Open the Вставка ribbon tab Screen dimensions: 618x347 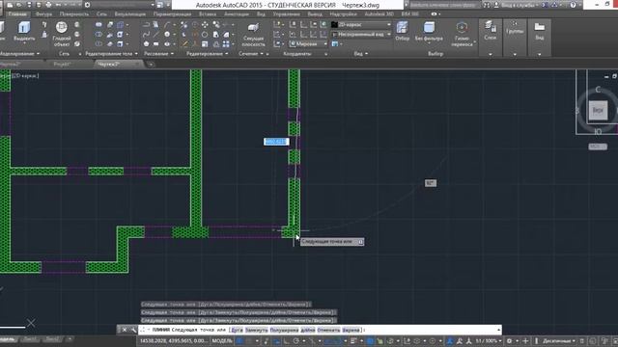pos(208,13)
